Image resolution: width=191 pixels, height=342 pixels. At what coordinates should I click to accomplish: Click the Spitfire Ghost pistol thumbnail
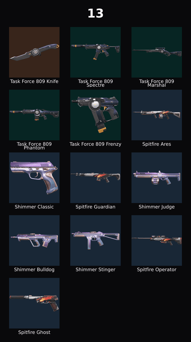click(x=34, y=303)
